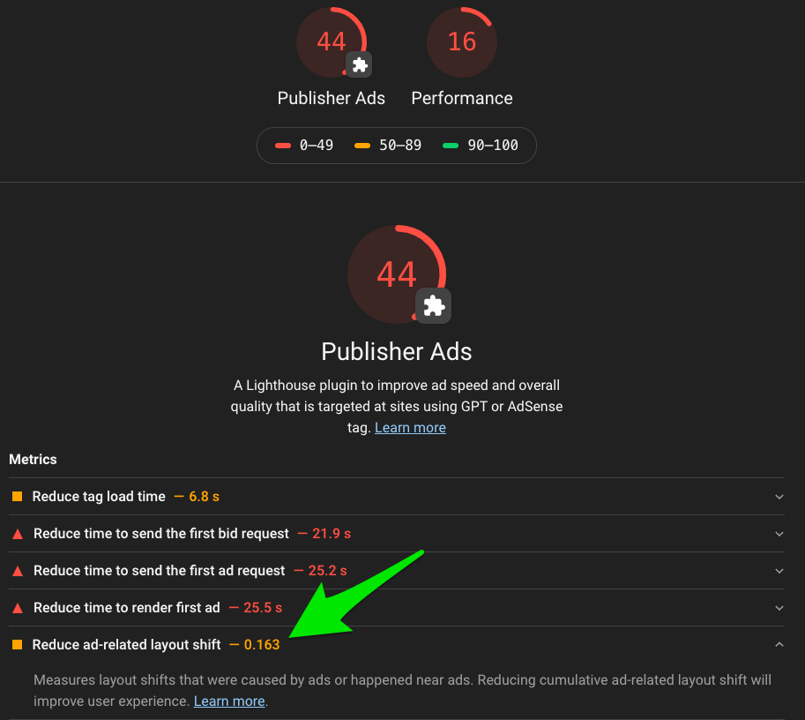This screenshot has width=805, height=720.
Task: Click the 25.2 s ad request value
Action: [x=327, y=571]
